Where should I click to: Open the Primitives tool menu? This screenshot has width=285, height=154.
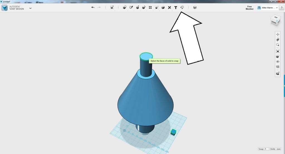click(124, 7)
